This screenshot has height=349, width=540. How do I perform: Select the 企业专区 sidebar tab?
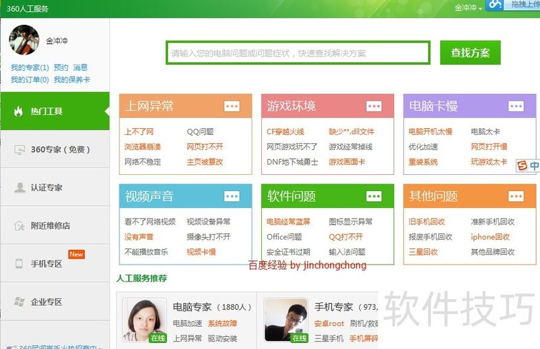click(x=55, y=302)
